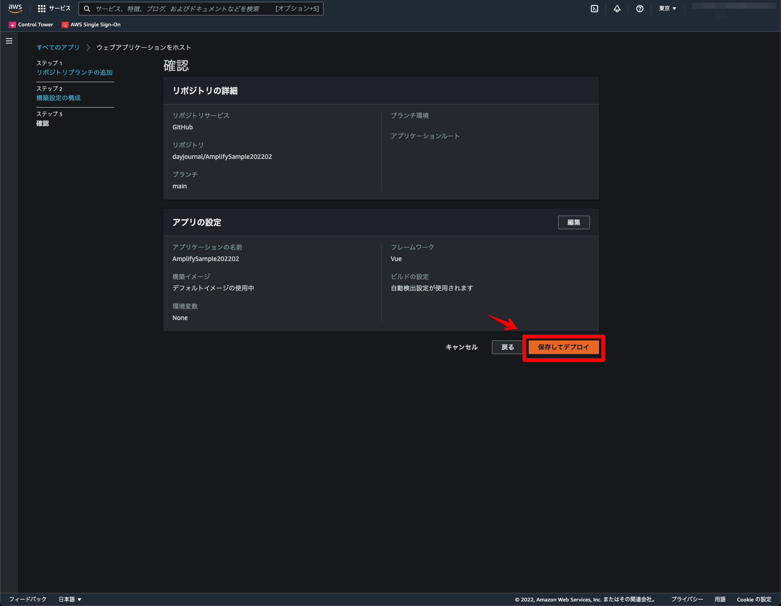This screenshot has width=781, height=606.
Task: Click the リポジトリの詳細 section header
Action: click(205, 91)
